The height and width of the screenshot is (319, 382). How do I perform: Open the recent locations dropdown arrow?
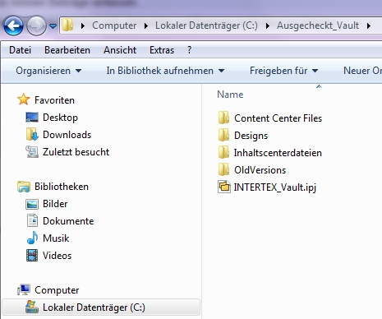53,26
